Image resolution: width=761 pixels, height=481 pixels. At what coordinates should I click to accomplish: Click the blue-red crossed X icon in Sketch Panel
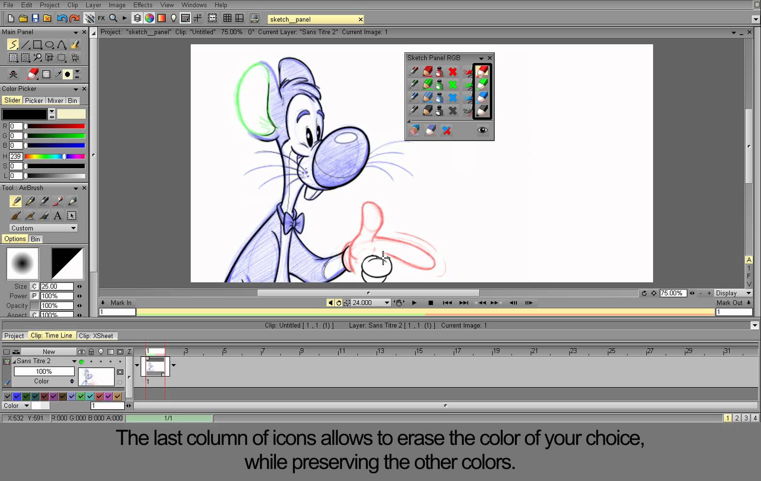pyautogui.click(x=447, y=130)
